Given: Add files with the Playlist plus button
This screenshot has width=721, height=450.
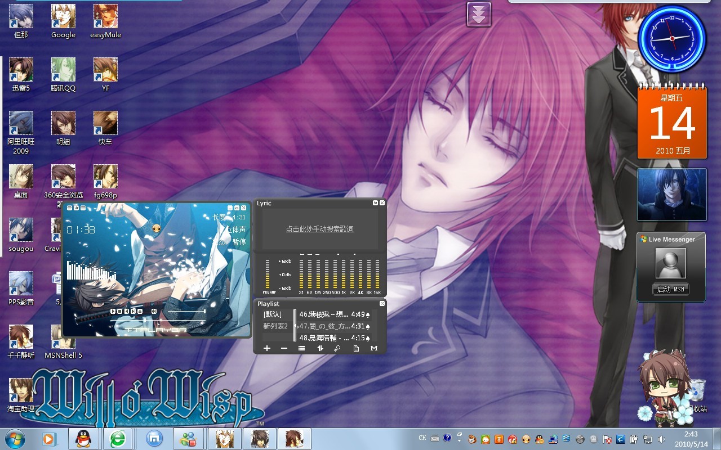Looking at the screenshot, I should point(267,348).
